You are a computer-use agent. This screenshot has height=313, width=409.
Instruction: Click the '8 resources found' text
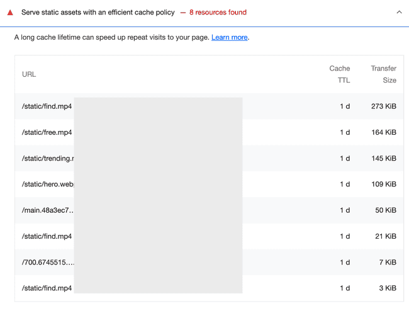point(218,13)
